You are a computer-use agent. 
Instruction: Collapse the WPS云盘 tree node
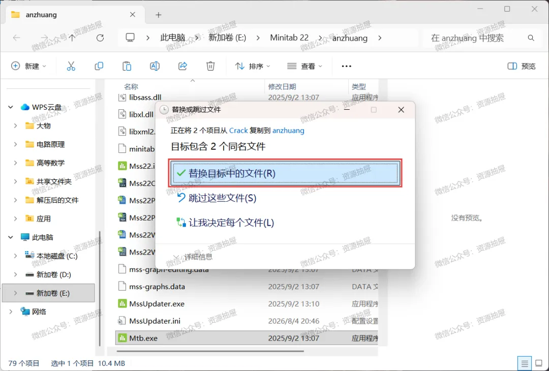(x=11, y=107)
